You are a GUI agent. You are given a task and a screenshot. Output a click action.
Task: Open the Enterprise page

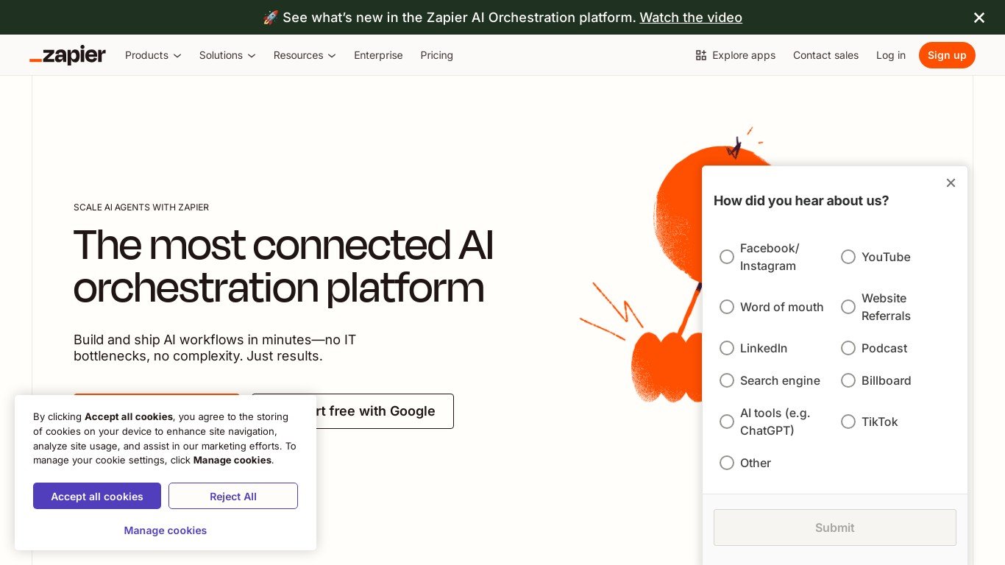coord(378,55)
